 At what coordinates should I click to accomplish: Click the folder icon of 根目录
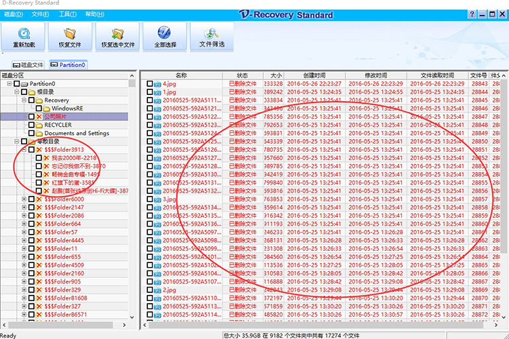click(x=32, y=92)
